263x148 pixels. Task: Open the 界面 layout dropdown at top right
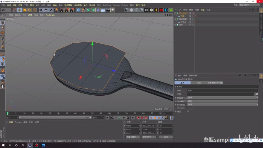[249, 5]
